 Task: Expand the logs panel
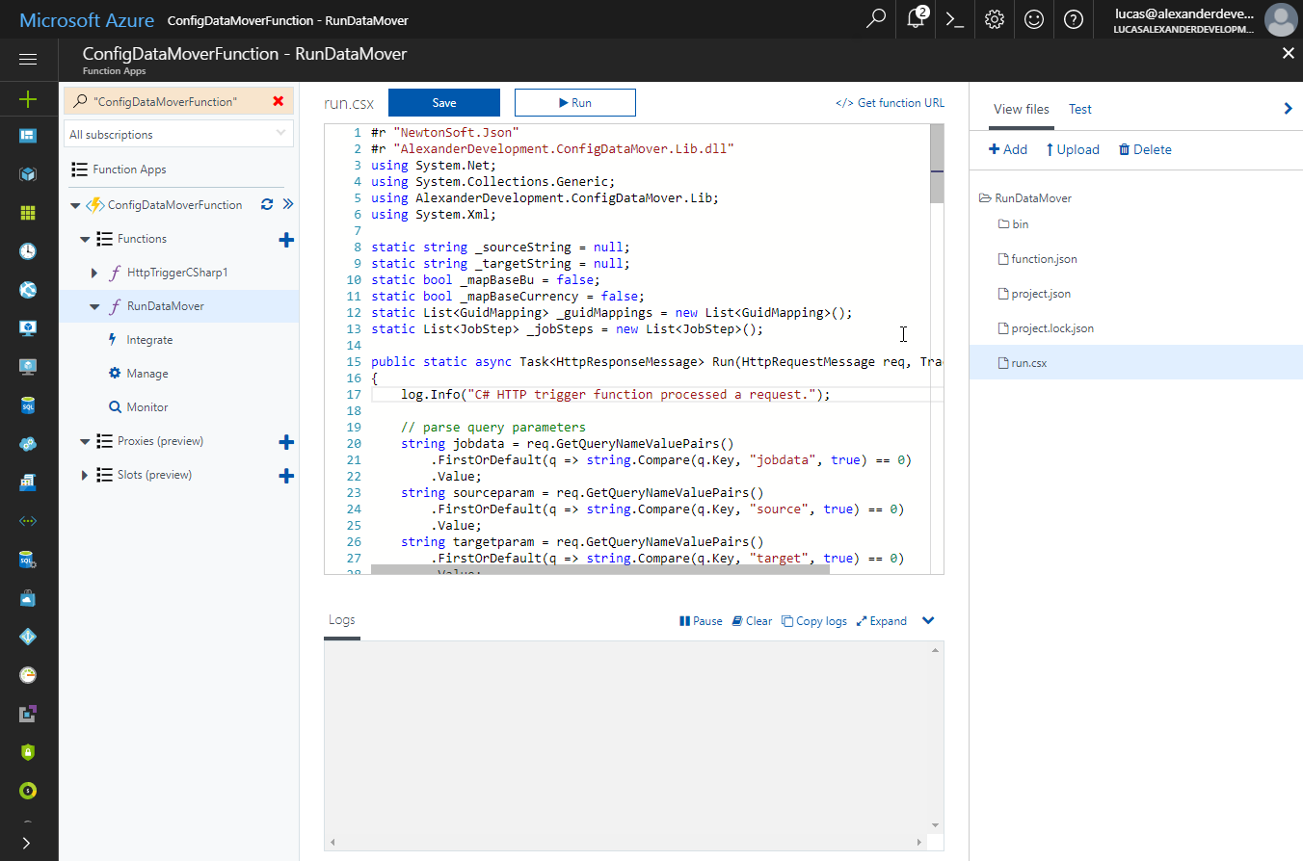point(882,621)
